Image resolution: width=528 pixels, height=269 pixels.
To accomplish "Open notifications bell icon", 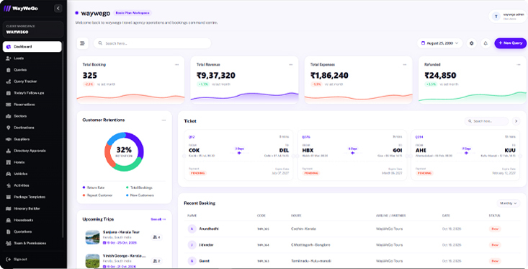I will click(x=486, y=43).
